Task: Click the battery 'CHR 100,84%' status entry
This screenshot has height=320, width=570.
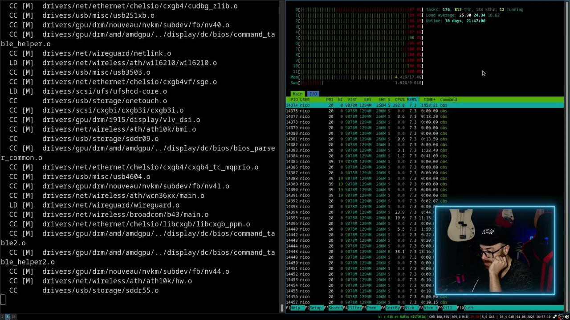Action: click(x=439, y=317)
